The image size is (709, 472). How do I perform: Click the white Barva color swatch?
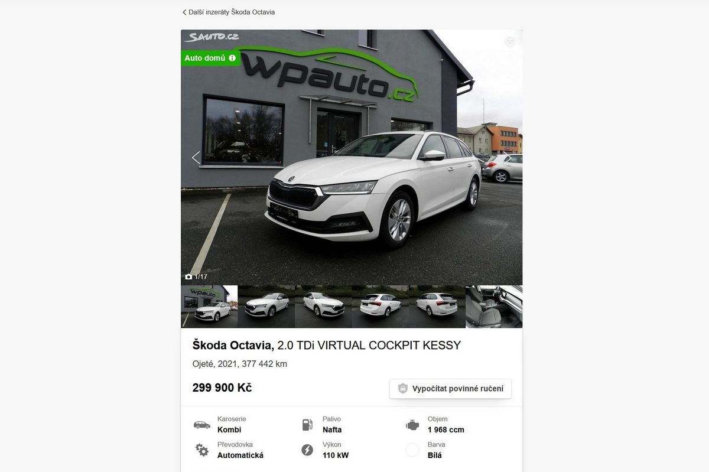pyautogui.click(x=412, y=450)
